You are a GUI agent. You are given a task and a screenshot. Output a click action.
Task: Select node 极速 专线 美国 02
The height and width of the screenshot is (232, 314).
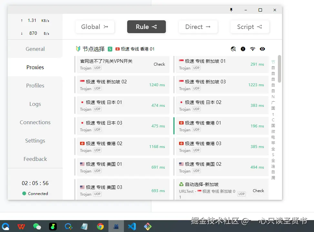click(221, 167)
